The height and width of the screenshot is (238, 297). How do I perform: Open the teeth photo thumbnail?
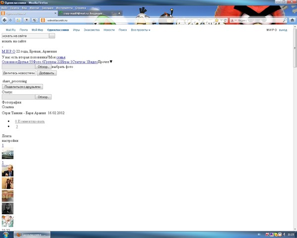(x=7, y=196)
